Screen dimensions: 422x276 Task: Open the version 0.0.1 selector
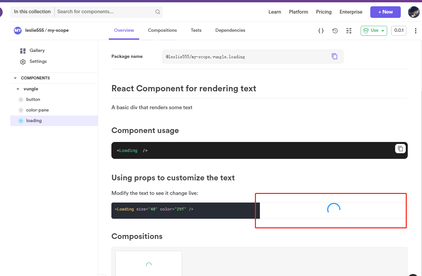coord(398,30)
